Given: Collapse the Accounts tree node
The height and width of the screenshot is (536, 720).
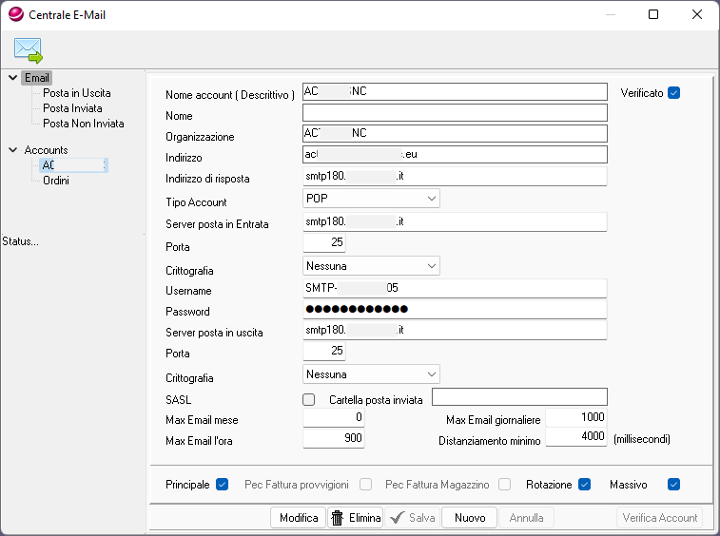Looking at the screenshot, I should 11,150.
